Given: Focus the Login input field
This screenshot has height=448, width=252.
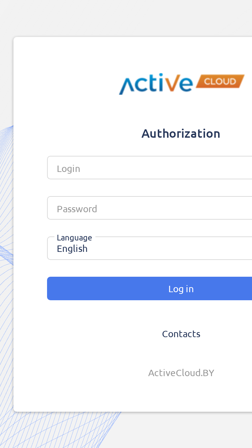Looking at the screenshot, I should (150, 168).
